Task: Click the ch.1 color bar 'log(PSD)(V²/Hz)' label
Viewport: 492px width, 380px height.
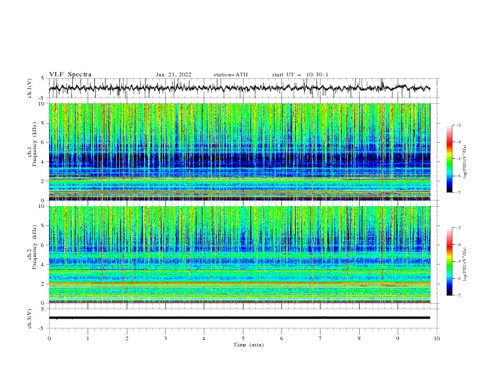Action: click(x=465, y=161)
